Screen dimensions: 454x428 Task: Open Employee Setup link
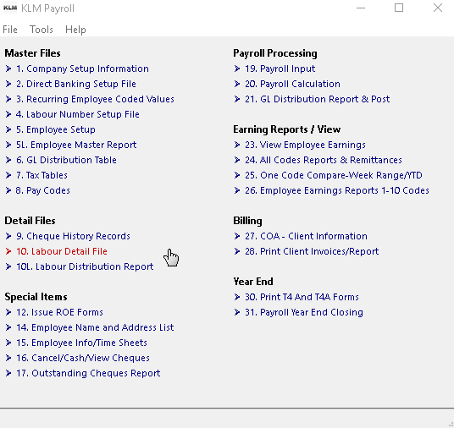coord(56,129)
